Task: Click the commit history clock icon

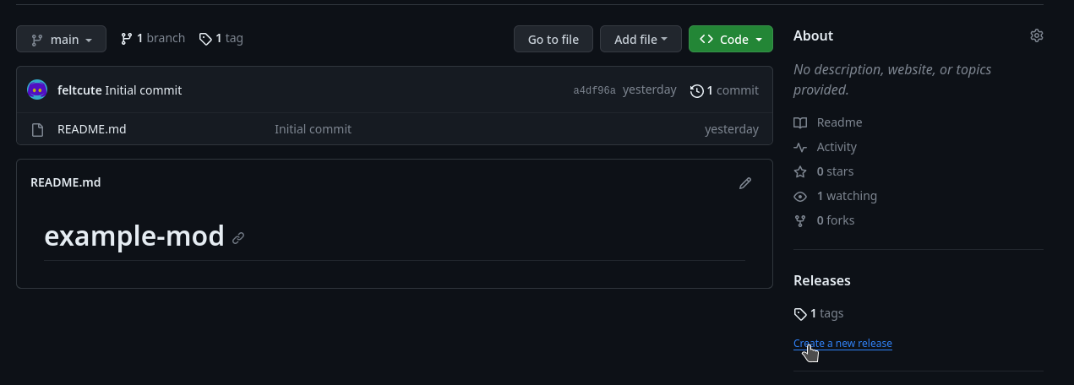Action: coord(697,90)
